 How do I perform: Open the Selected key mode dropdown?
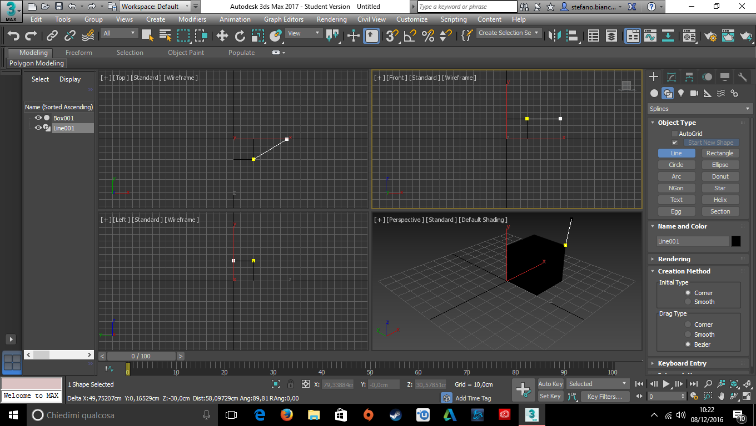(x=597, y=384)
